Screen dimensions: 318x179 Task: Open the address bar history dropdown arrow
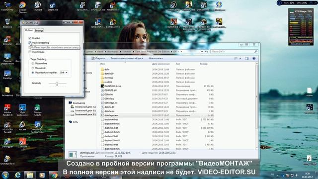(x=202, y=52)
